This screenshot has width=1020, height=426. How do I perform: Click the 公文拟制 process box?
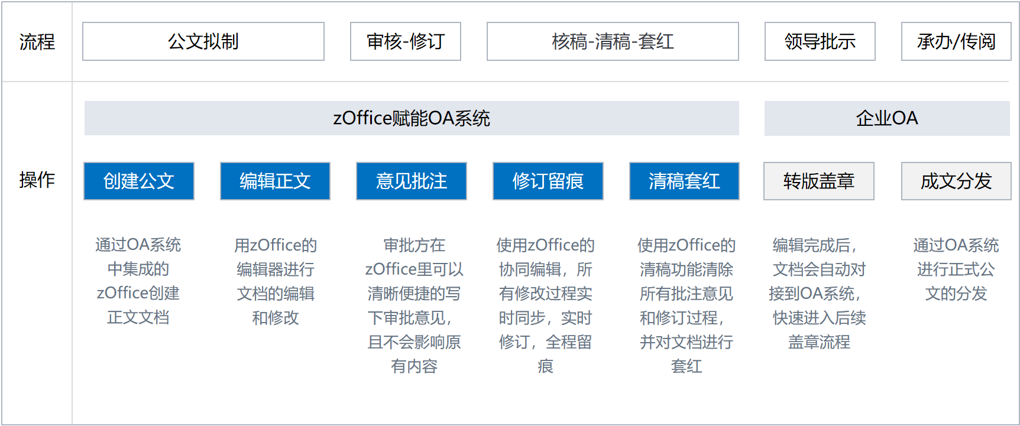[203, 41]
